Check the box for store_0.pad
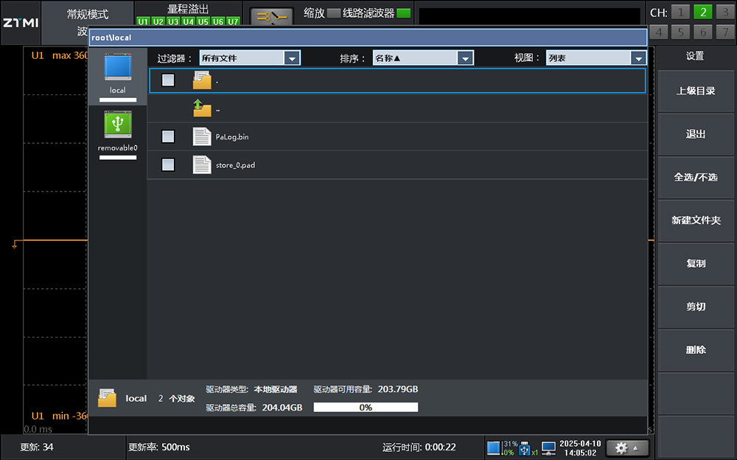The image size is (737, 460). pyautogui.click(x=168, y=165)
